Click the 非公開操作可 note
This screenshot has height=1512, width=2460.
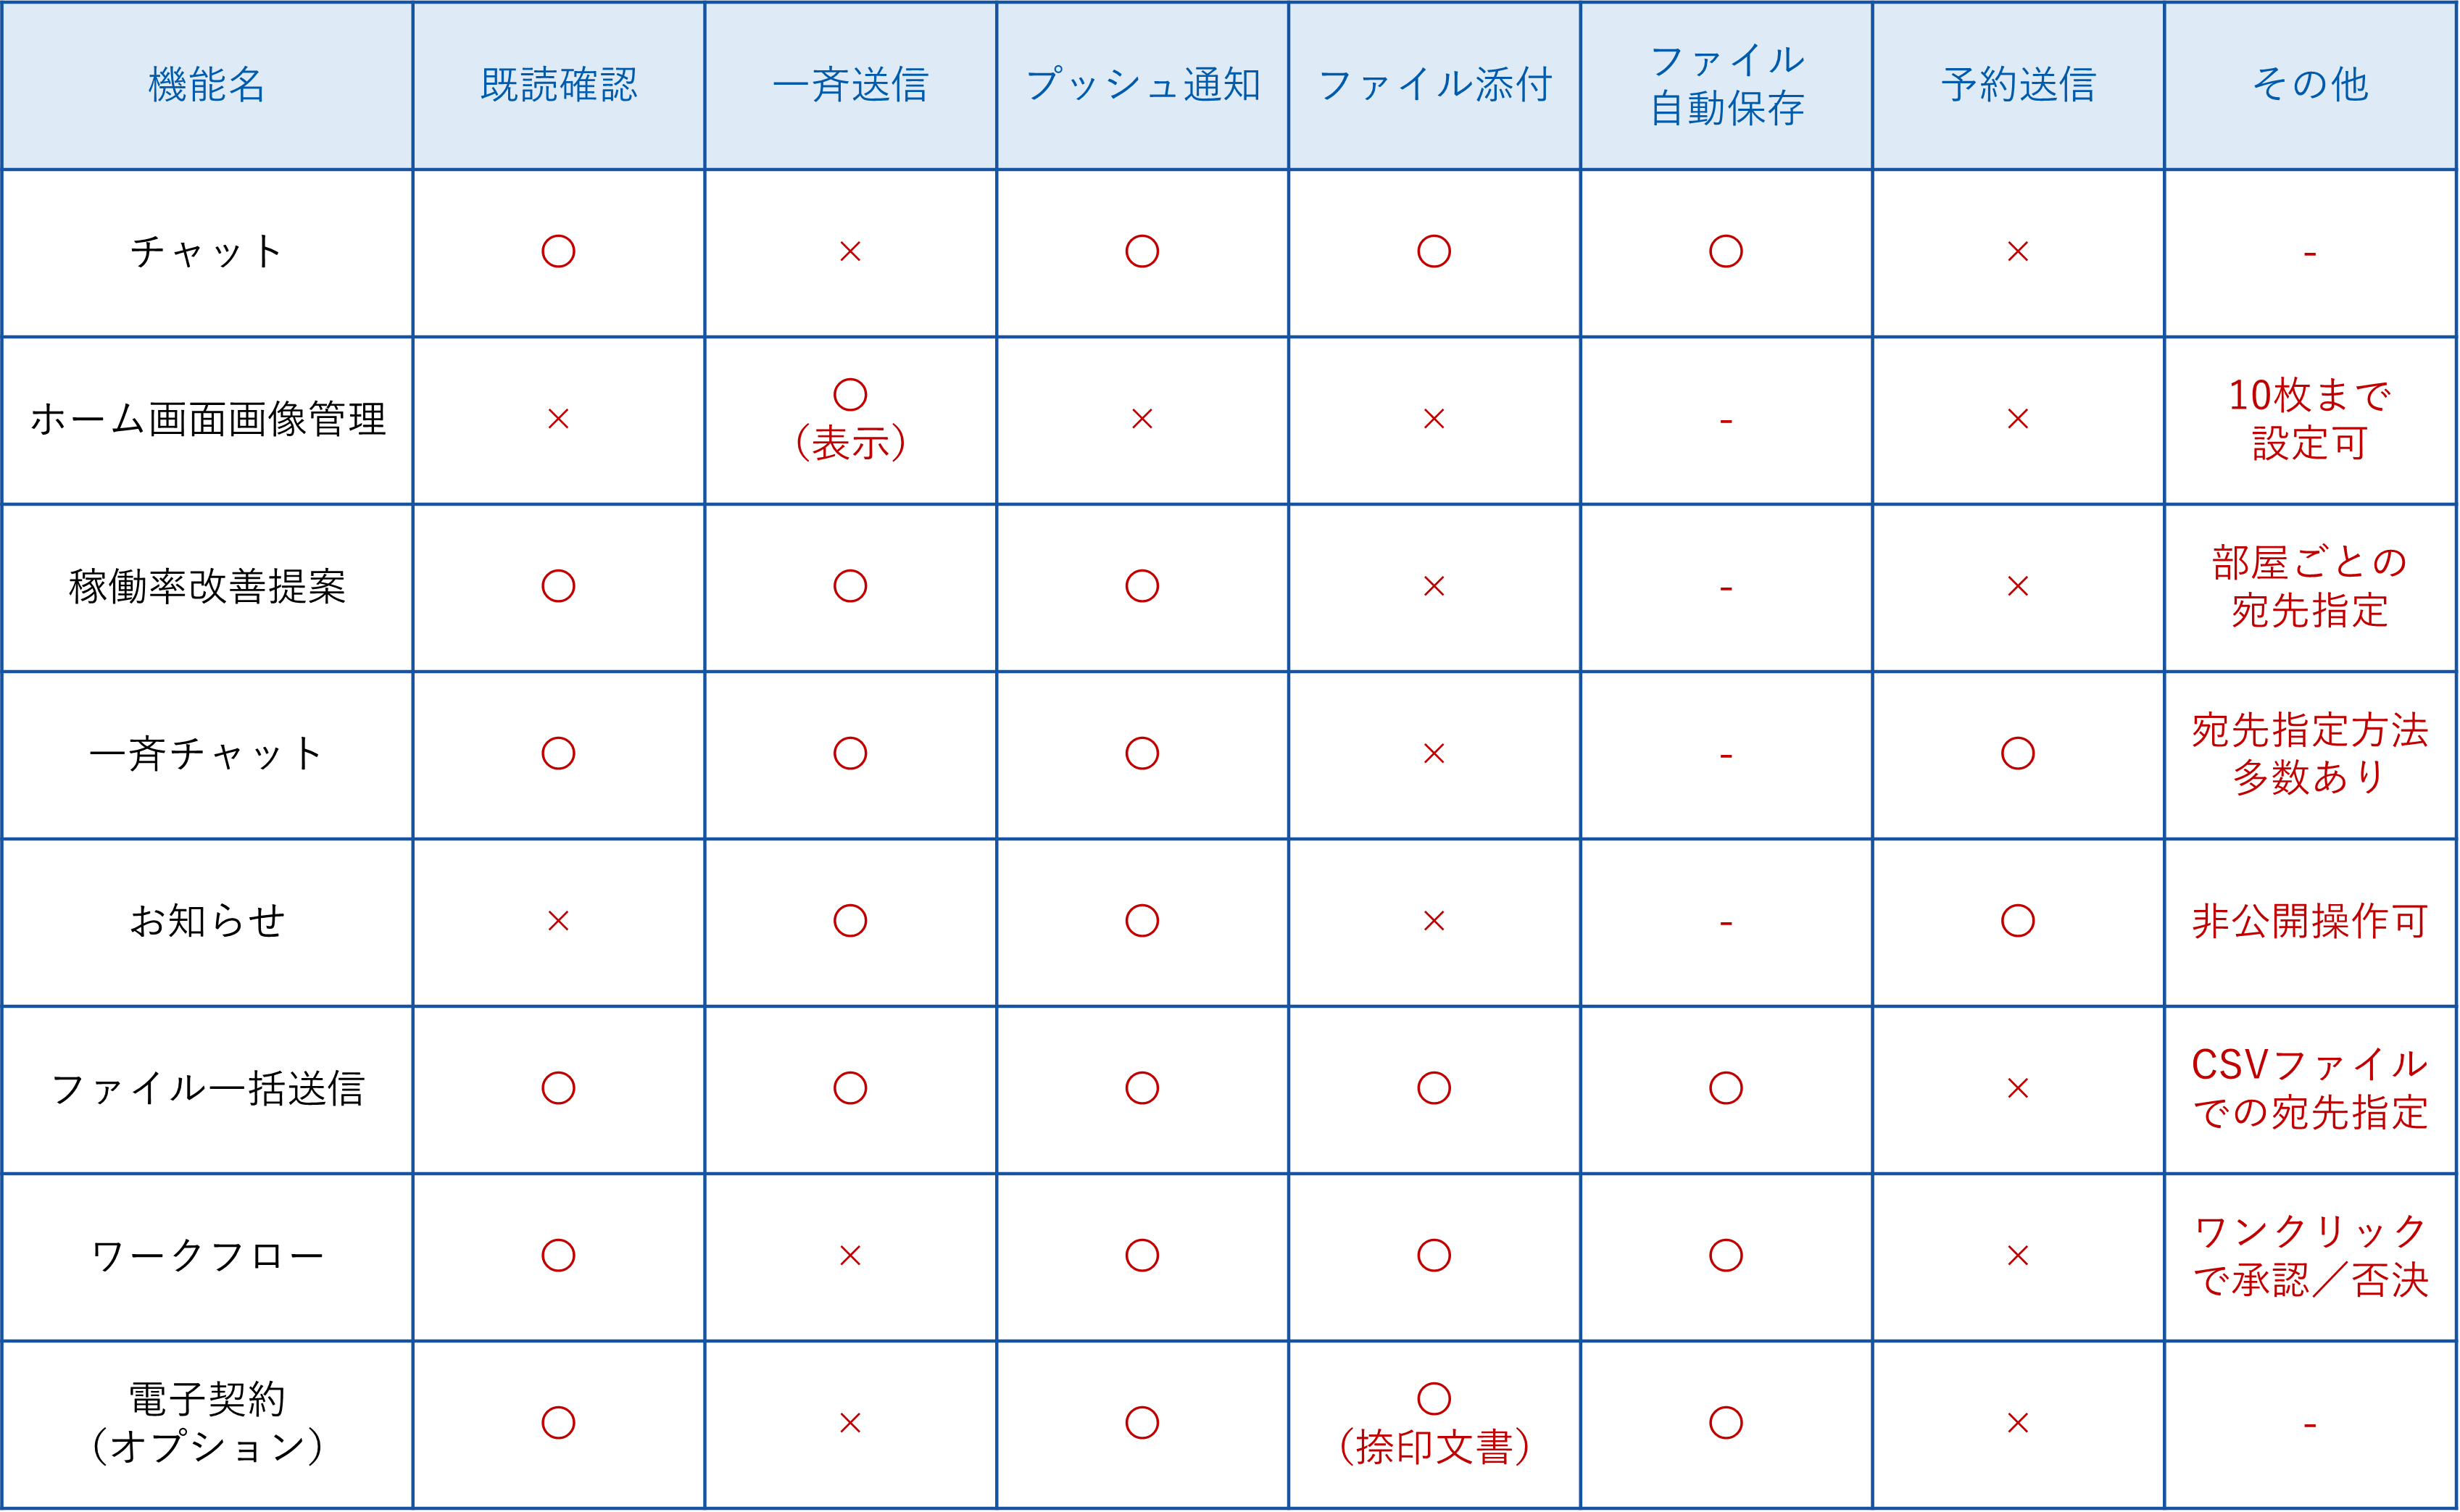2310,921
